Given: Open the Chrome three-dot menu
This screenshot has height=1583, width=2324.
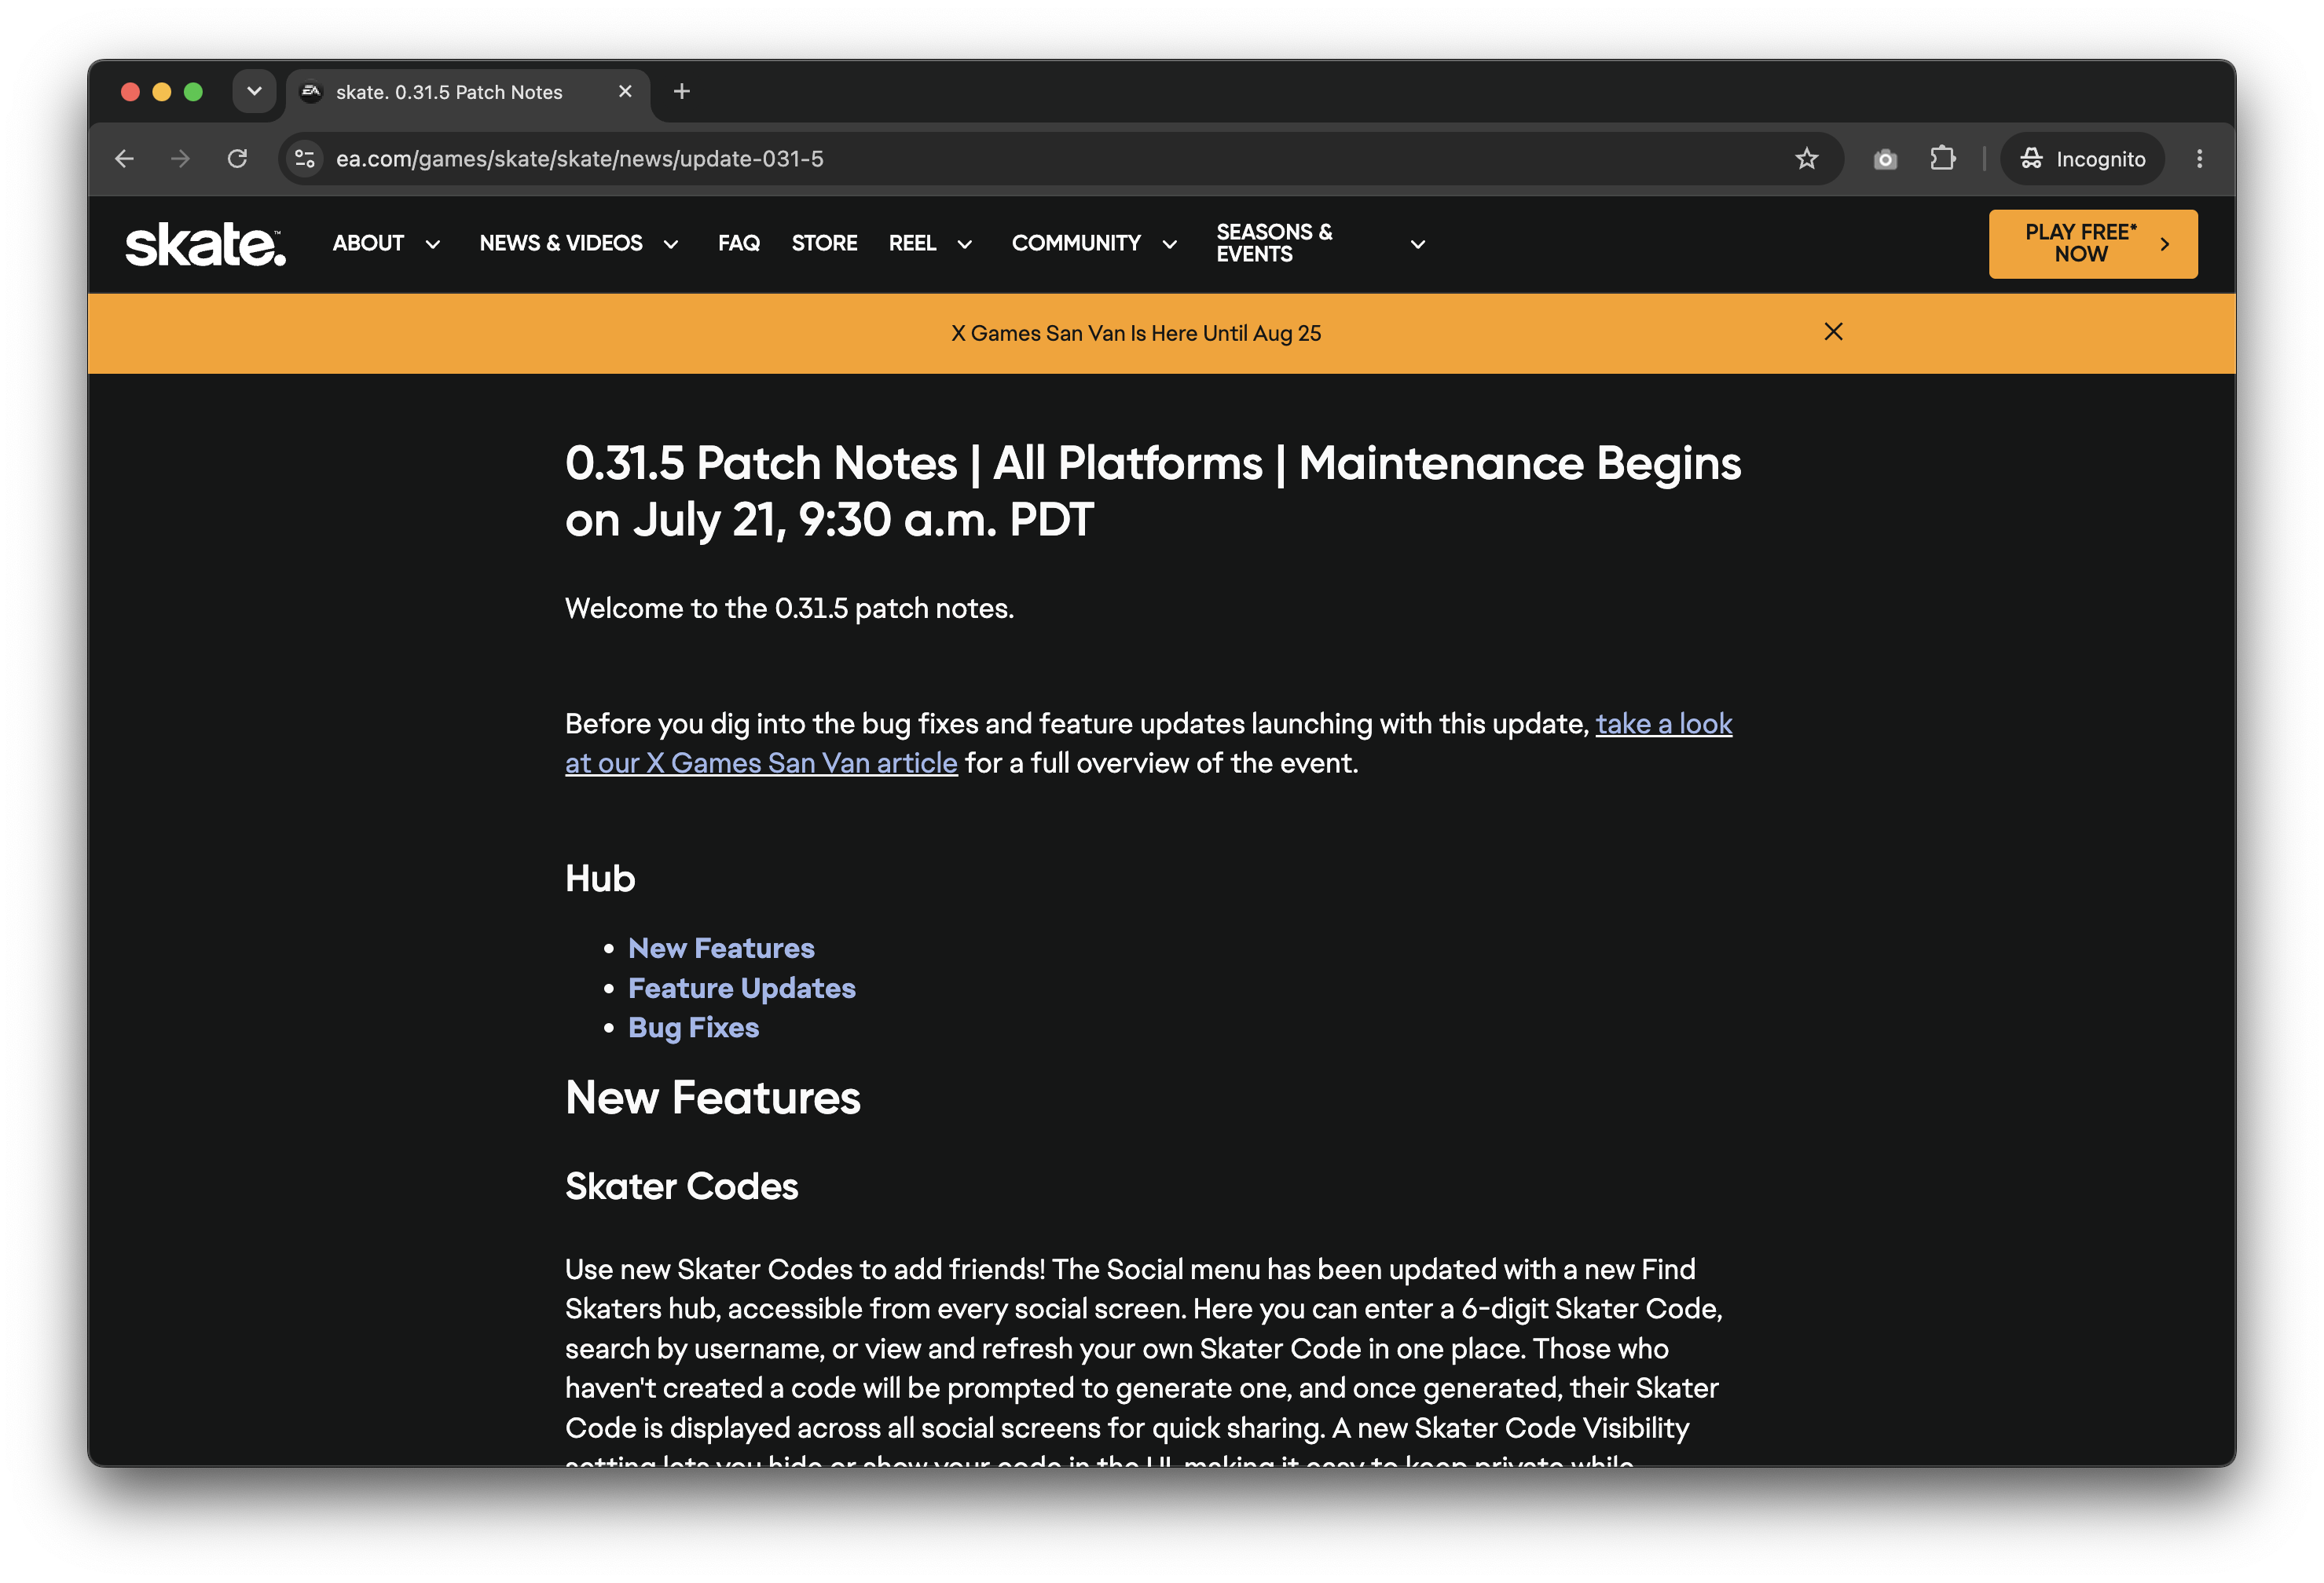Looking at the screenshot, I should (2199, 159).
